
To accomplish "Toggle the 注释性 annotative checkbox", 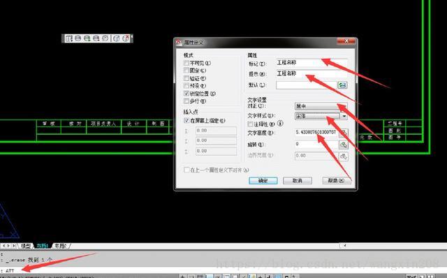I will pyautogui.click(x=250, y=124).
